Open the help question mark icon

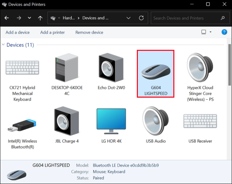(224, 32)
